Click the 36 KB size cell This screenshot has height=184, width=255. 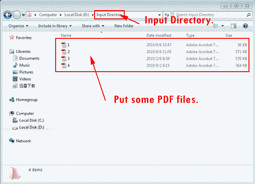pos(242,45)
